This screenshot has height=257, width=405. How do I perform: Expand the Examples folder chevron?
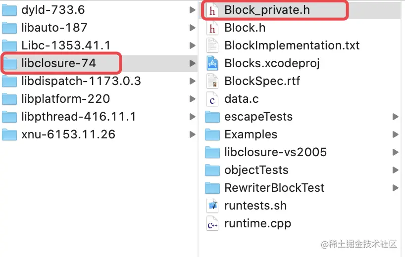click(x=395, y=134)
